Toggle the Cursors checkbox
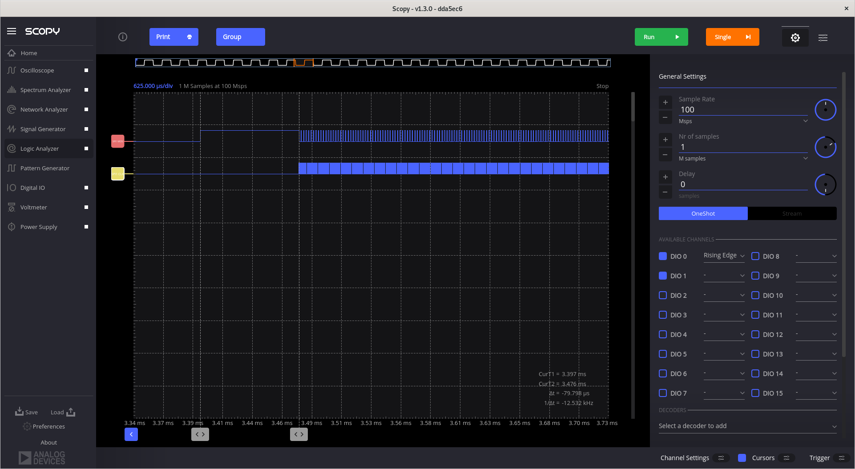The image size is (855, 469). 742,458
